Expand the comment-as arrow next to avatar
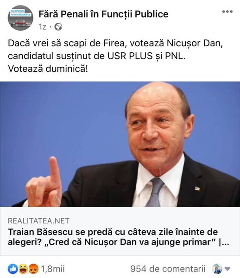The height and width of the screenshot is (278, 240). point(227,269)
